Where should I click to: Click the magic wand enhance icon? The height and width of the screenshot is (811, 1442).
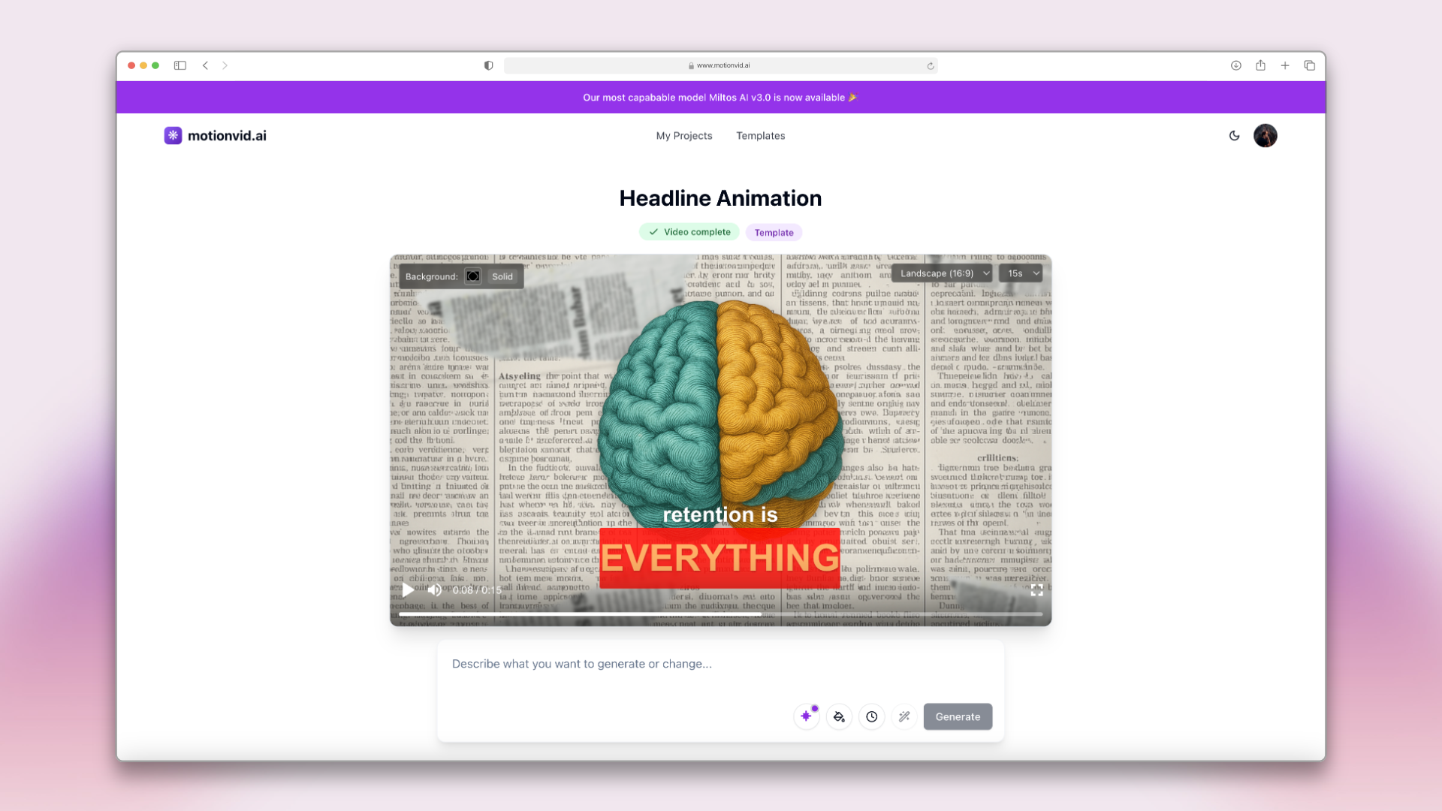[x=904, y=716]
